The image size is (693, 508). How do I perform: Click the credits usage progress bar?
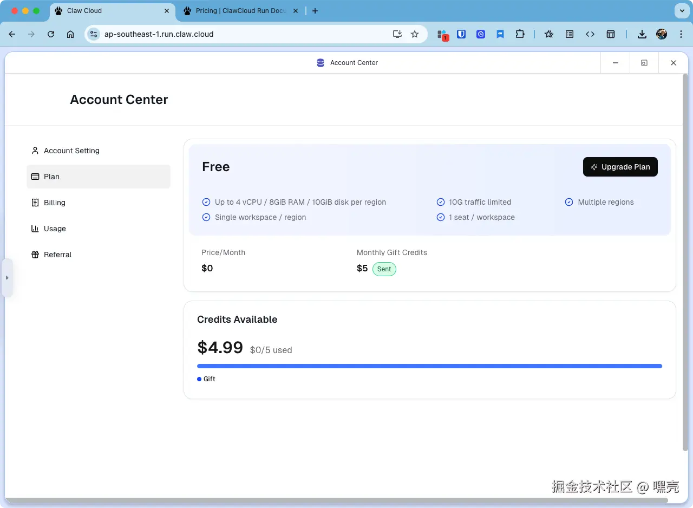point(429,366)
